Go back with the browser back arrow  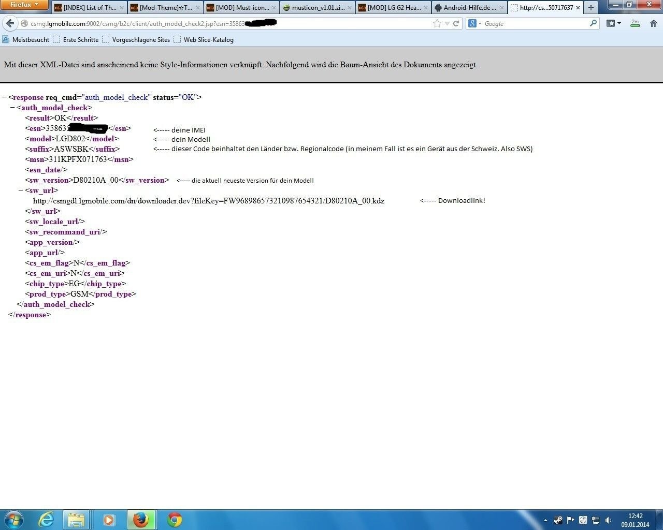[x=10, y=23]
